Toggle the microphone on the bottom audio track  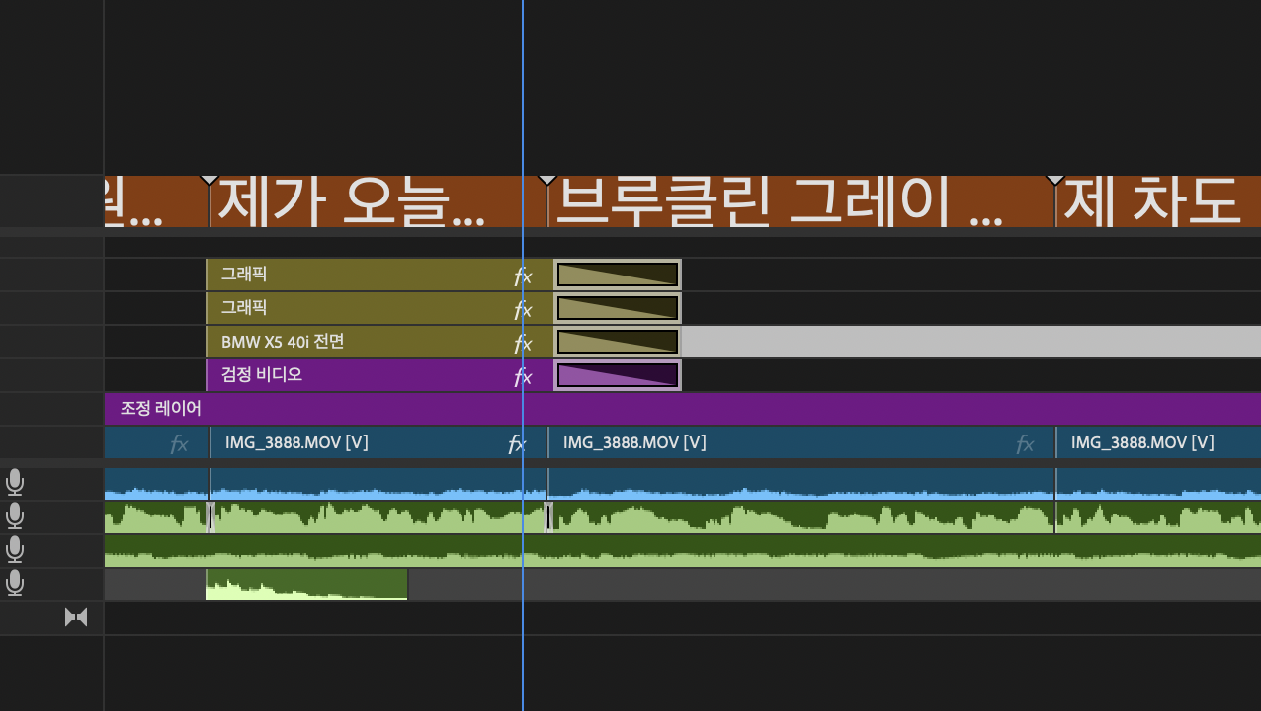[15, 584]
